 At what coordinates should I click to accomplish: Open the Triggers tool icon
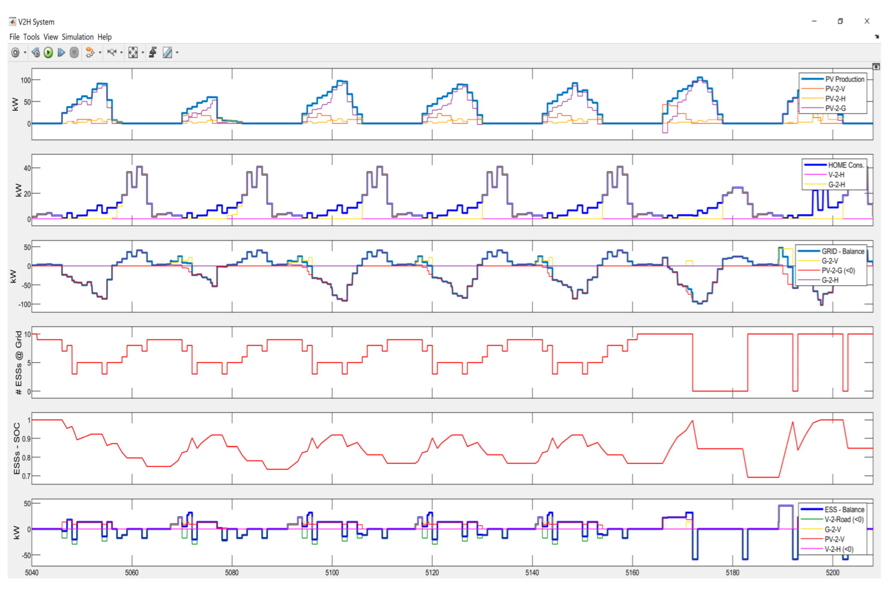(x=153, y=53)
